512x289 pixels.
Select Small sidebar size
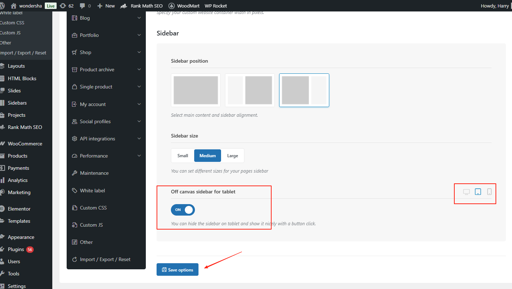coord(183,156)
